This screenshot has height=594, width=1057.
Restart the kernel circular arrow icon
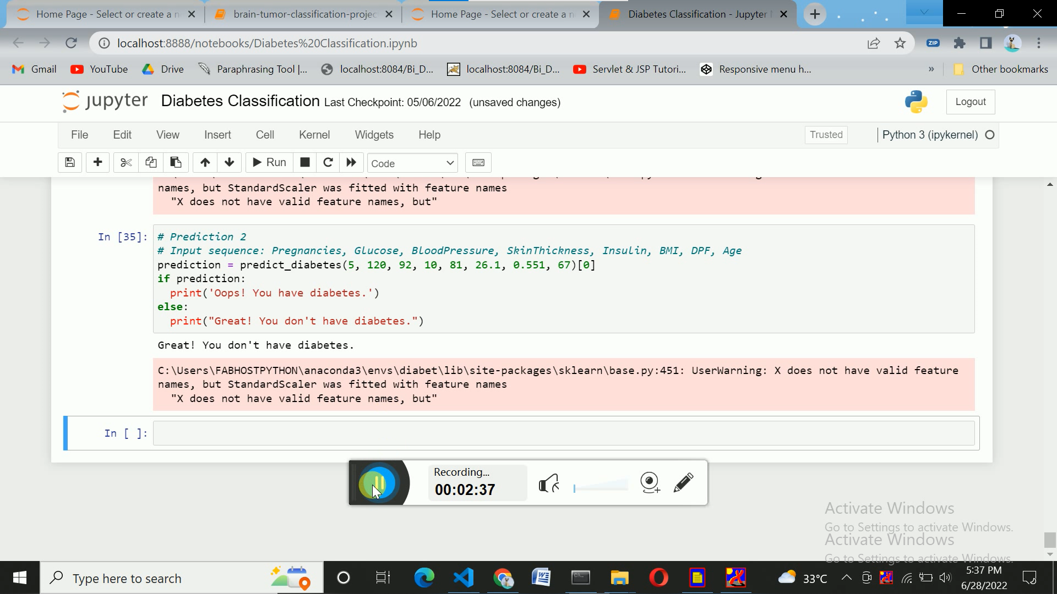tap(328, 163)
